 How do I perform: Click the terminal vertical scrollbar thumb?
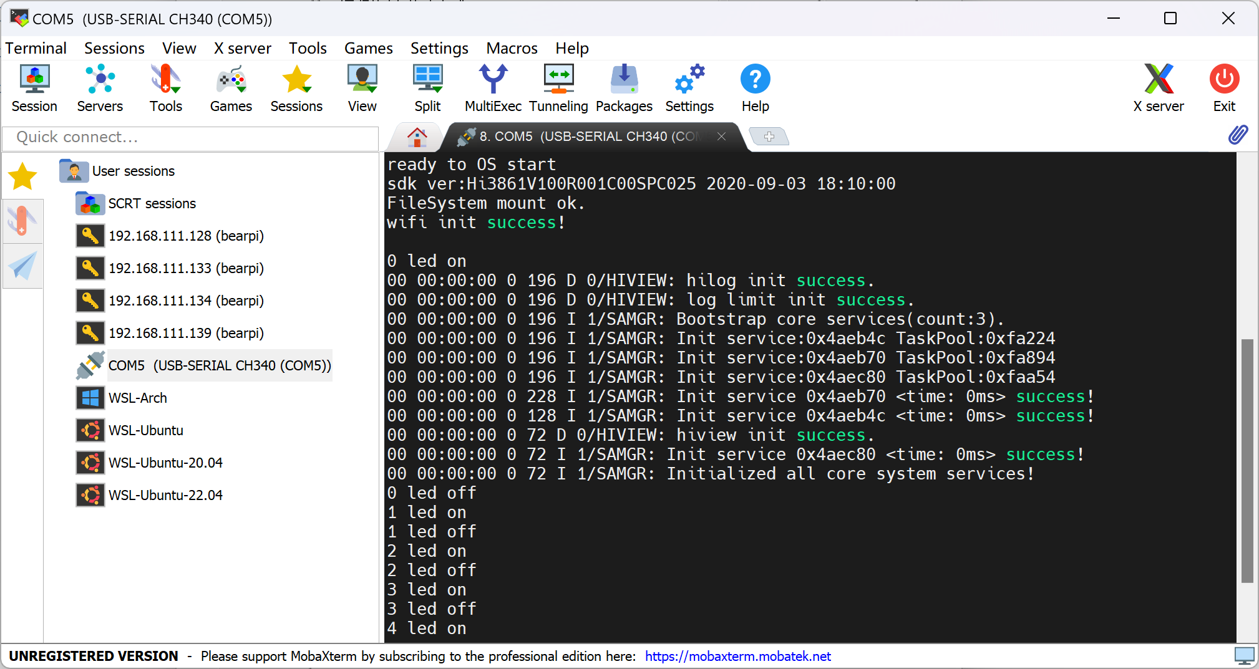(x=1247, y=460)
